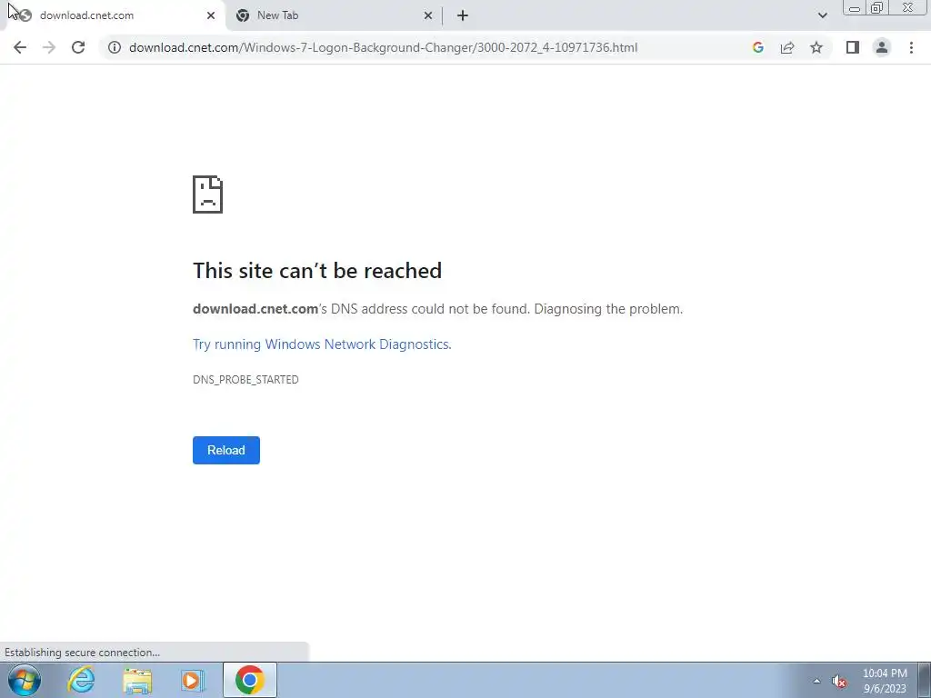Screen dimensions: 931x698
Task: Close the download.cnet.com tab
Action: coord(211,15)
